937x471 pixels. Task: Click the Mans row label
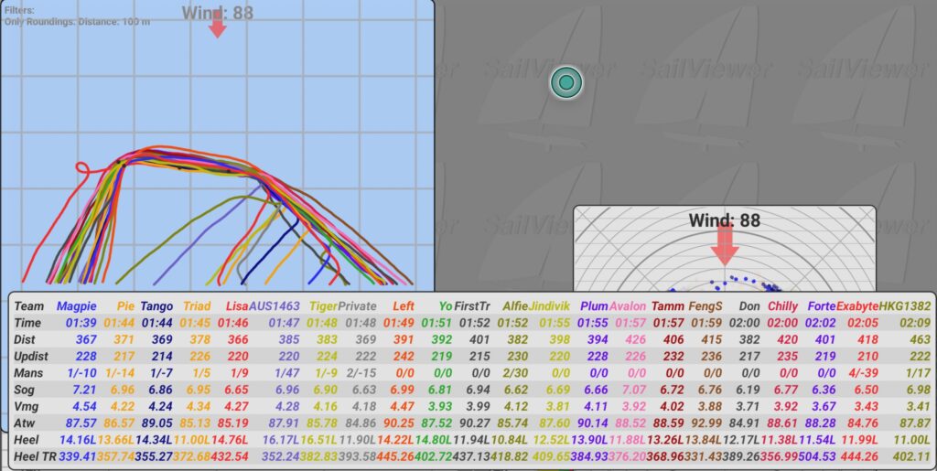28,373
